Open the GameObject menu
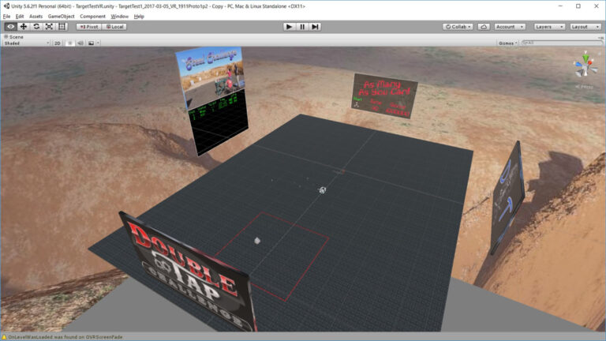 tap(61, 16)
